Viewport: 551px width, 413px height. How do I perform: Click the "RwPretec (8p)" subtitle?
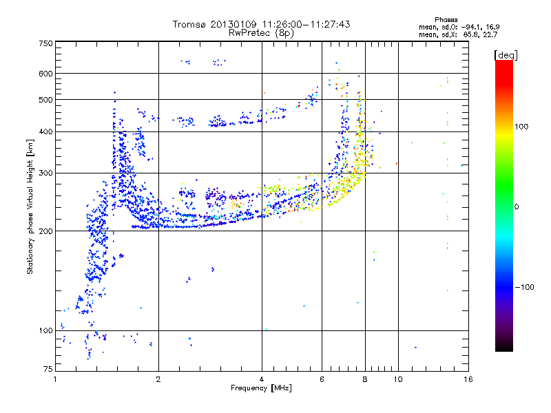tap(261, 33)
